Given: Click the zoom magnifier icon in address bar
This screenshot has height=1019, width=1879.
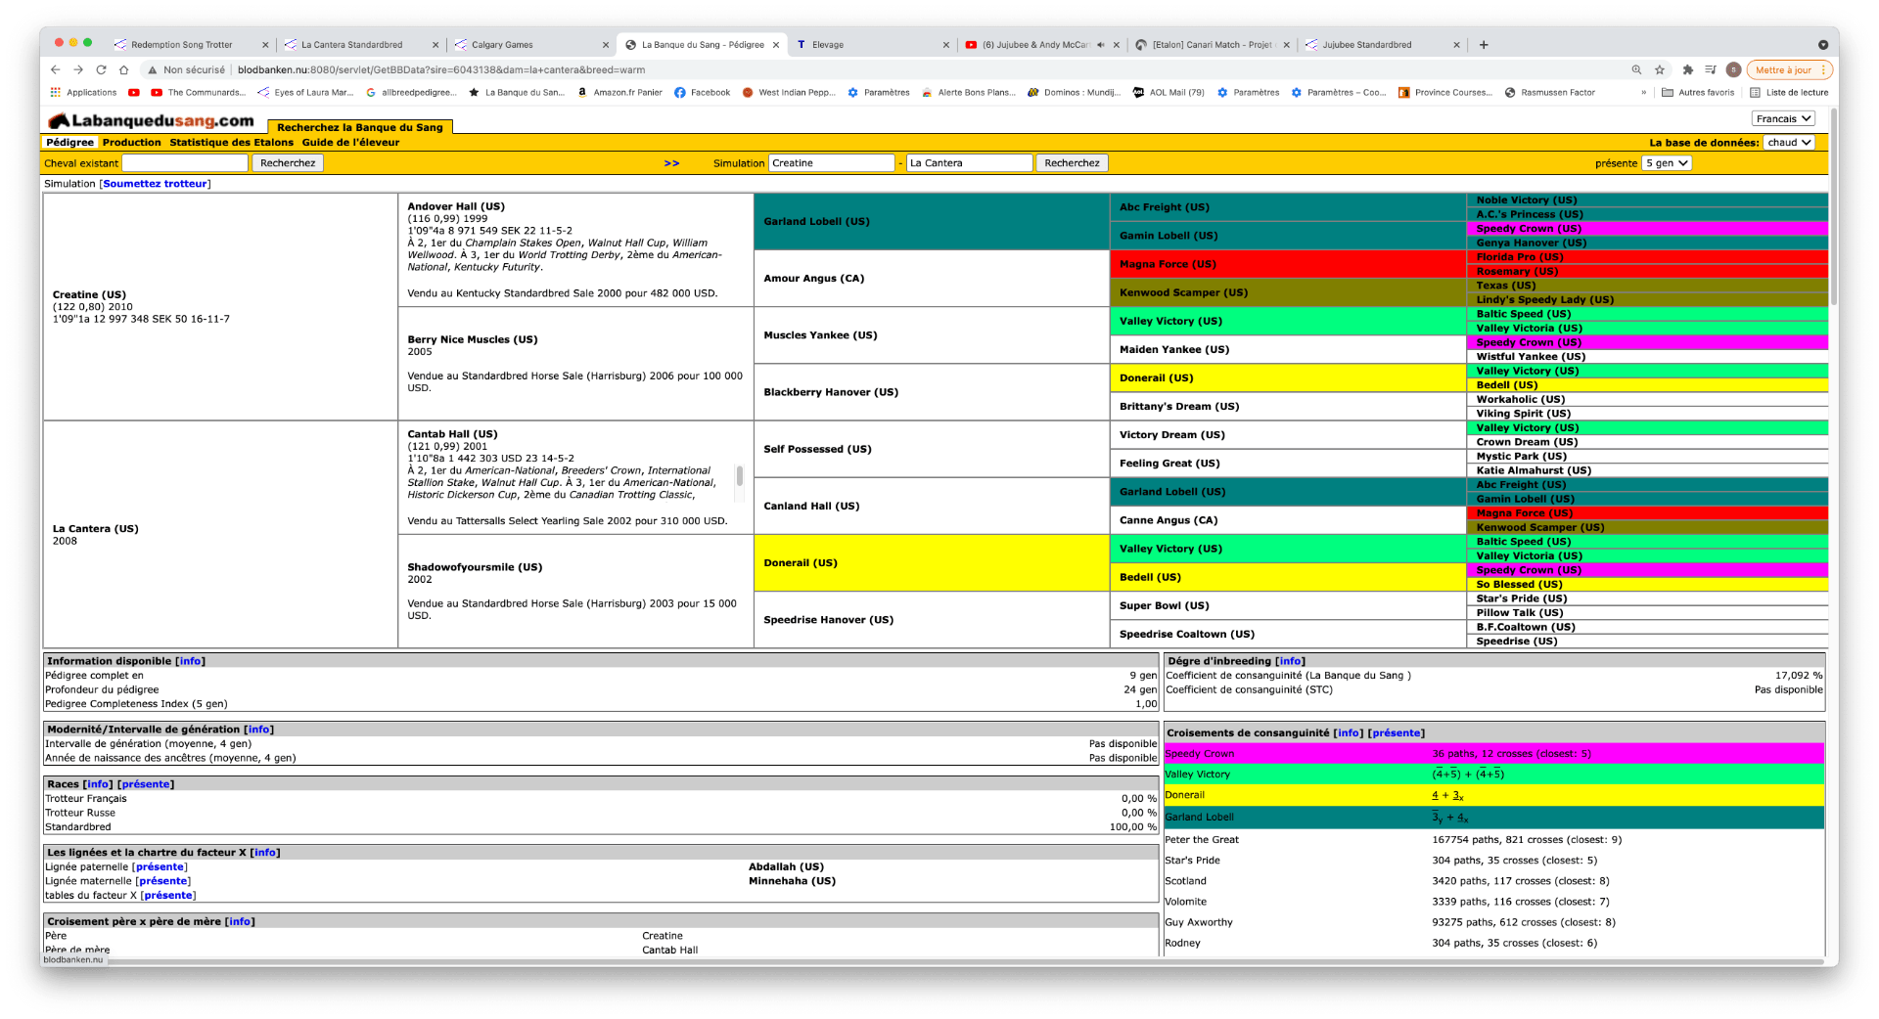Looking at the screenshot, I should click(1636, 69).
